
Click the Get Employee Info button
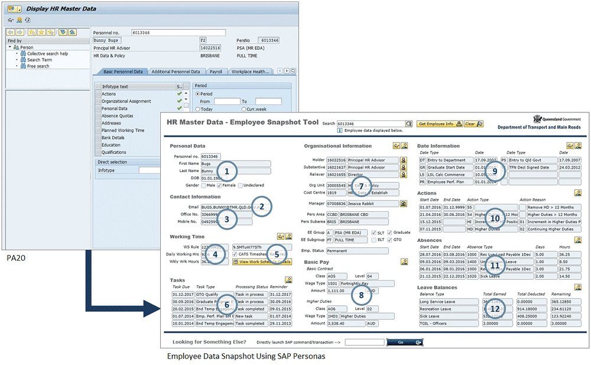click(440, 124)
